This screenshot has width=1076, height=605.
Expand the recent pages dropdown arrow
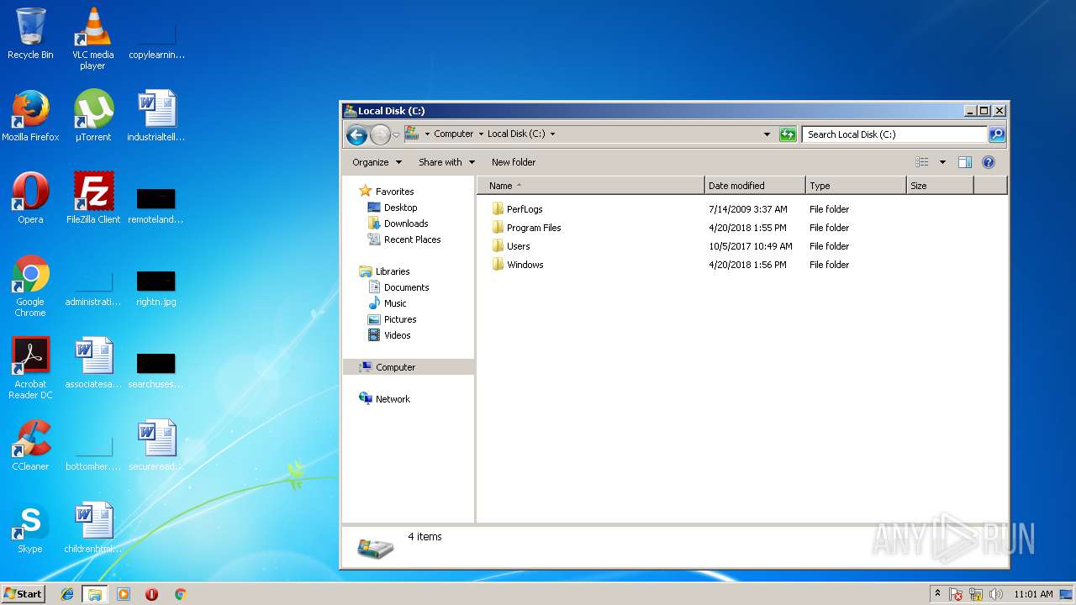pyautogui.click(x=396, y=134)
